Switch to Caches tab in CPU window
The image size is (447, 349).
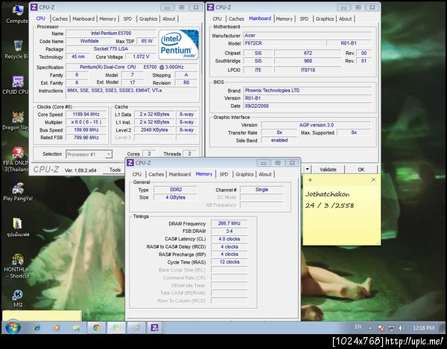pyautogui.click(x=60, y=19)
